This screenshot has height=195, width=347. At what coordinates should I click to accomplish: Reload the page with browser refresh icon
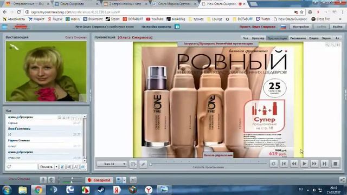(19, 12)
